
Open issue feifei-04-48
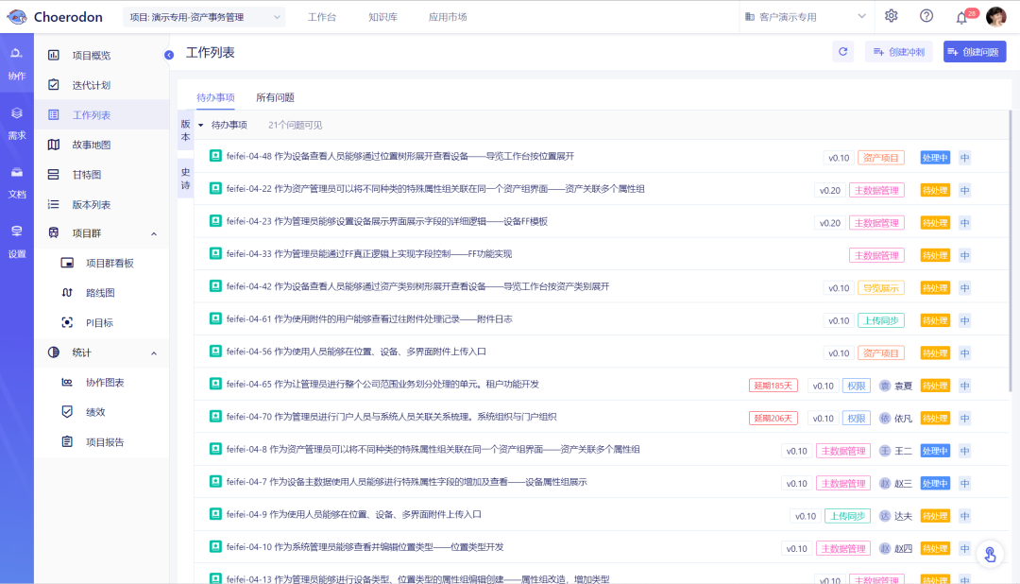click(400, 156)
